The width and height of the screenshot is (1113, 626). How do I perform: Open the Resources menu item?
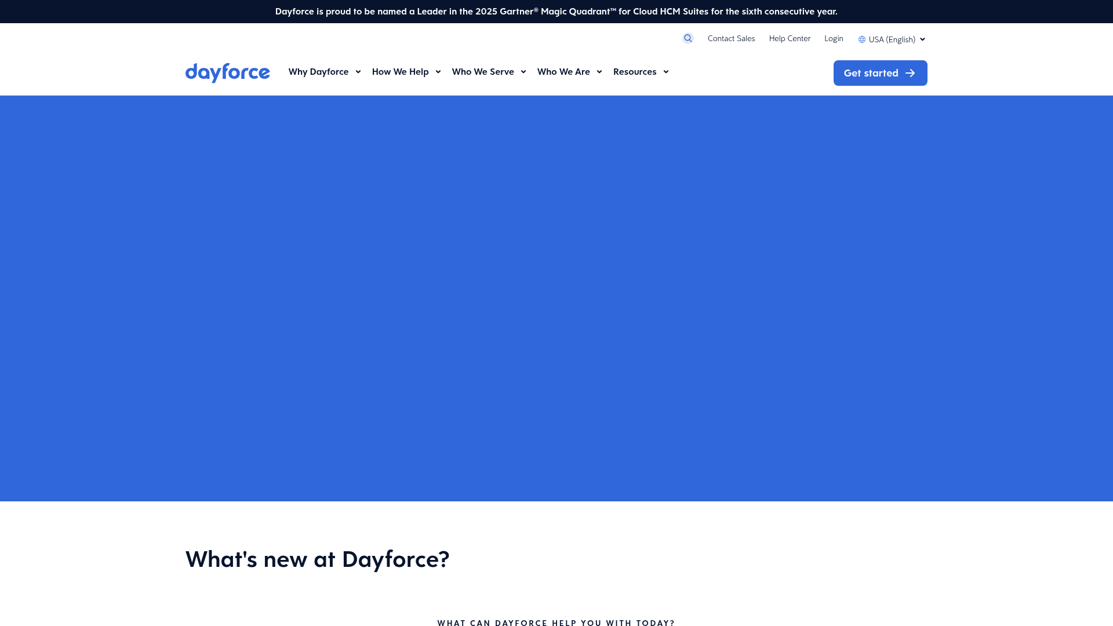click(635, 72)
